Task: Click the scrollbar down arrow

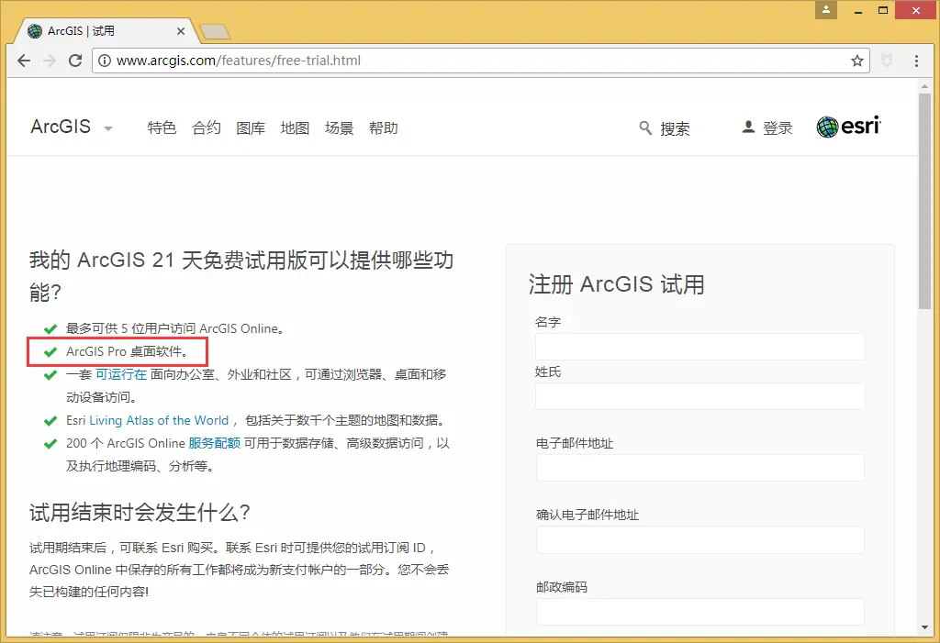Action: 924,627
